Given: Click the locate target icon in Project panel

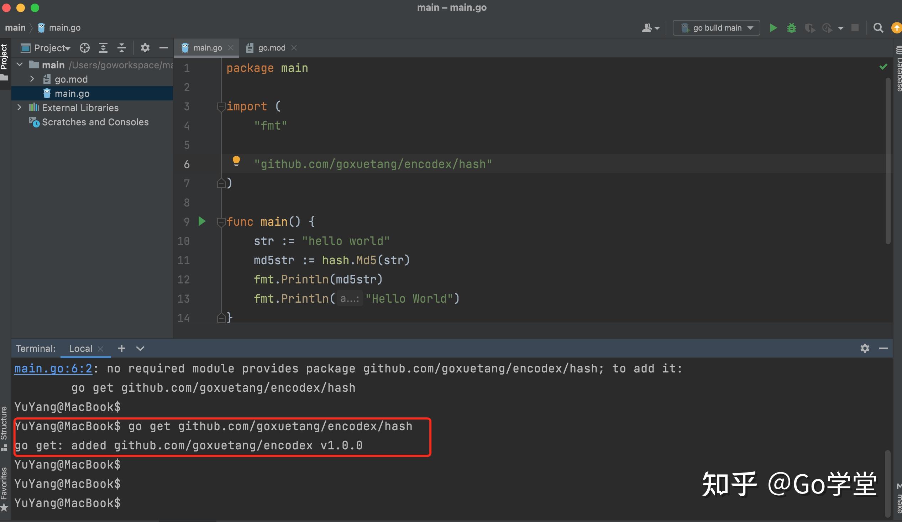Looking at the screenshot, I should [84, 48].
